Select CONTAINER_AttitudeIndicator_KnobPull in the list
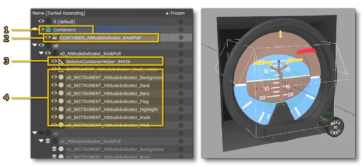Screen dimensions: 364x167 [100, 37]
